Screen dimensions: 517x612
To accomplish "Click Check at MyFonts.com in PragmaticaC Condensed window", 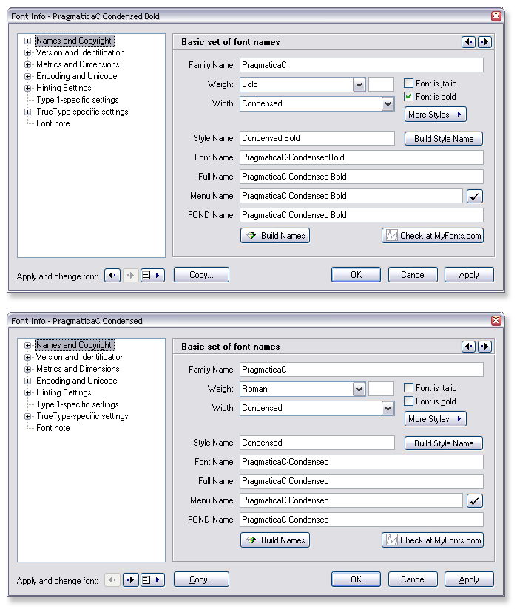I will tap(433, 540).
